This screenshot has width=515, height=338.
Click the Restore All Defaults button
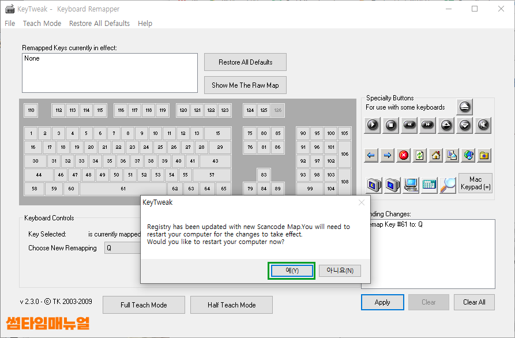click(x=245, y=62)
